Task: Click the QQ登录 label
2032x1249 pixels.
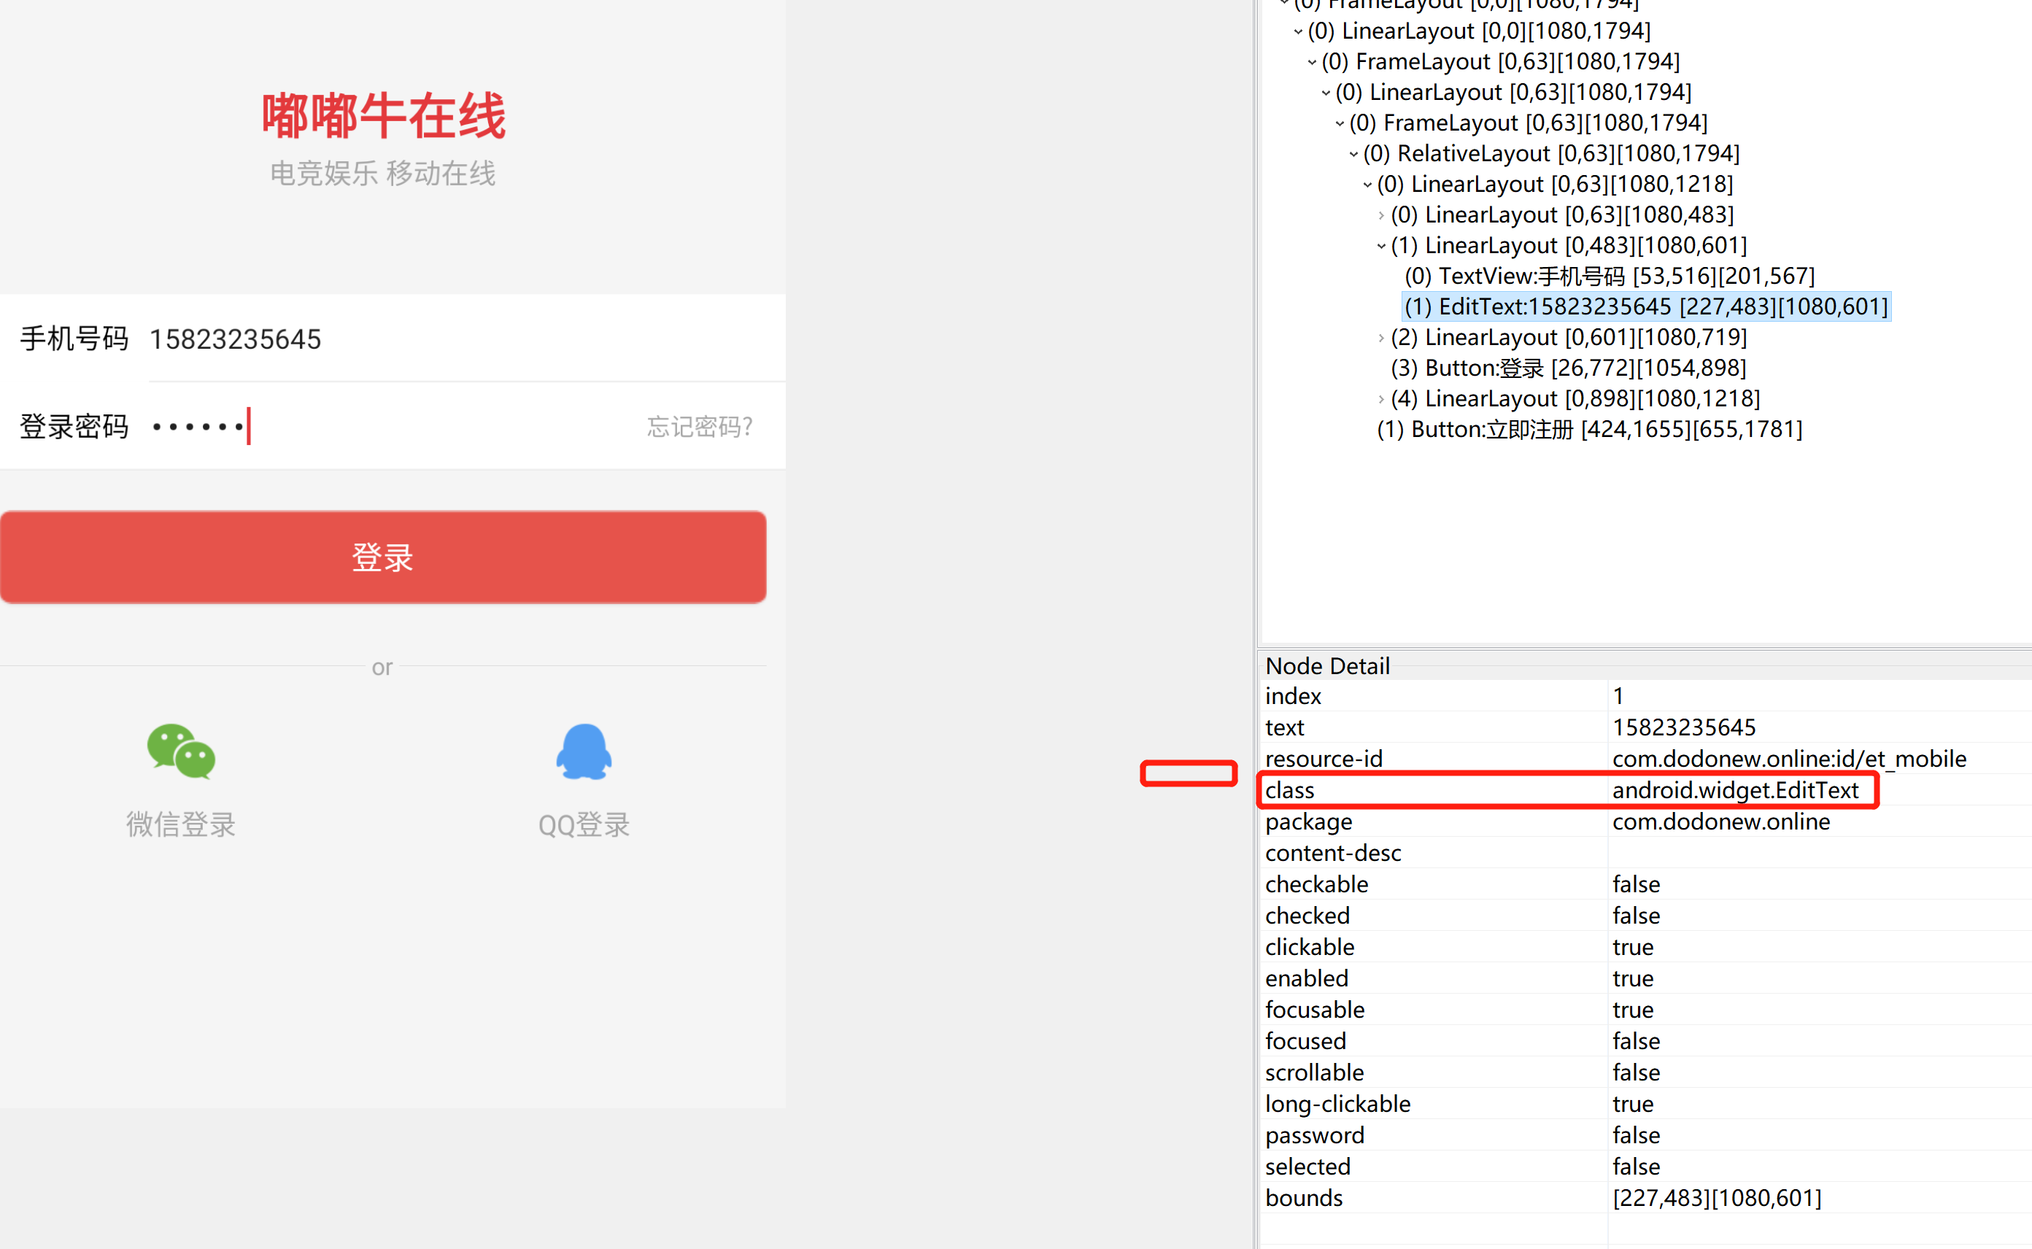Action: coord(584,824)
